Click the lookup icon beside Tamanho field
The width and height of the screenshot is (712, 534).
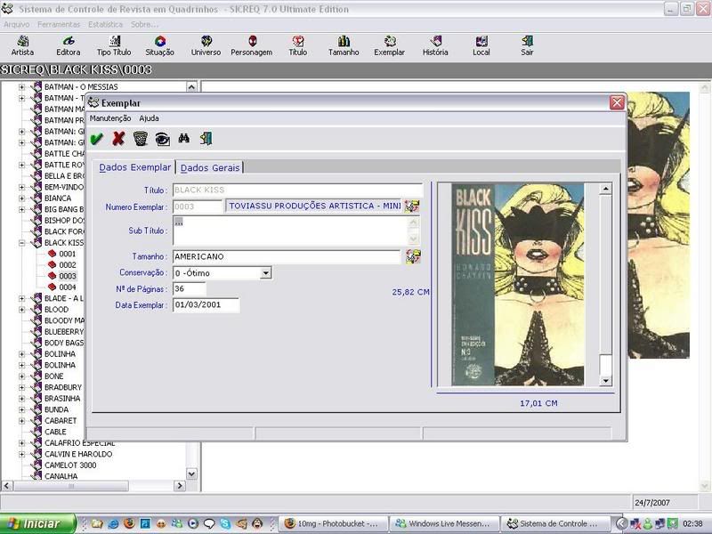tap(413, 256)
